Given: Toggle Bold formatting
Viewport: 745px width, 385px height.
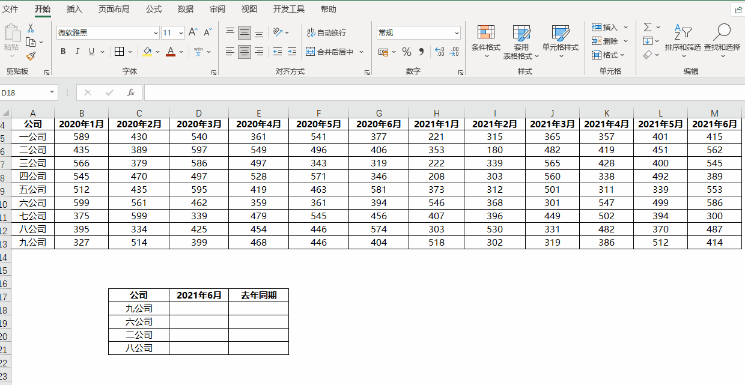Looking at the screenshot, I should (x=63, y=52).
